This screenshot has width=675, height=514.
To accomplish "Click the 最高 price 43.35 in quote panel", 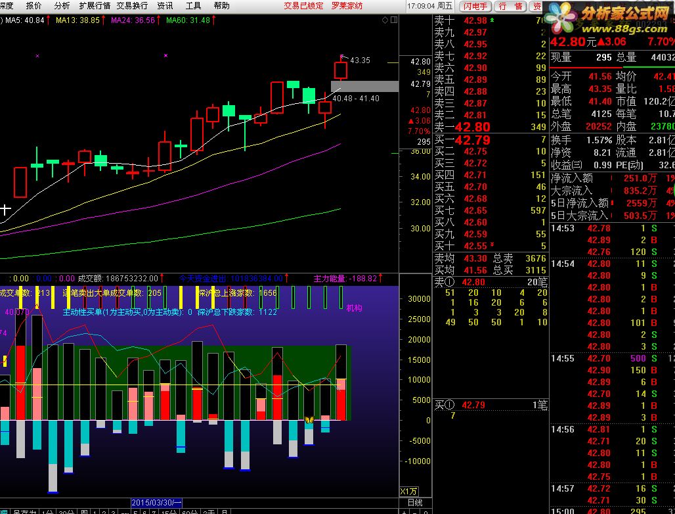I will 600,89.
